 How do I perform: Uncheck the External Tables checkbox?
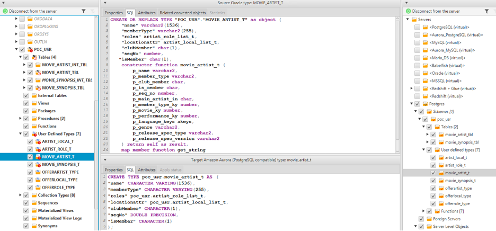click(x=26, y=95)
